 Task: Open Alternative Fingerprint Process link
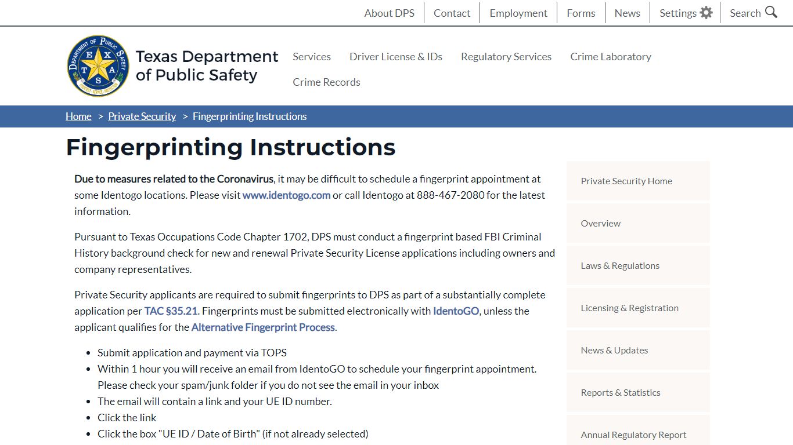(263, 327)
